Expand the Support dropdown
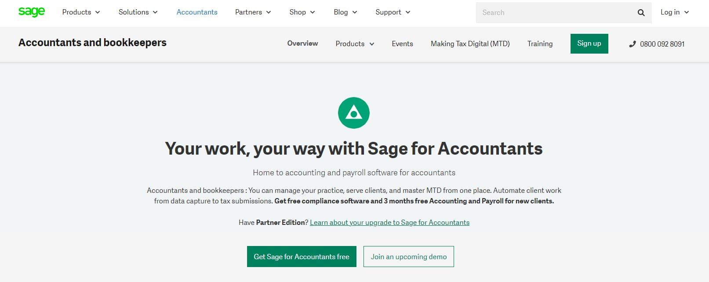Viewport: 709px width, 282px height. tap(392, 12)
